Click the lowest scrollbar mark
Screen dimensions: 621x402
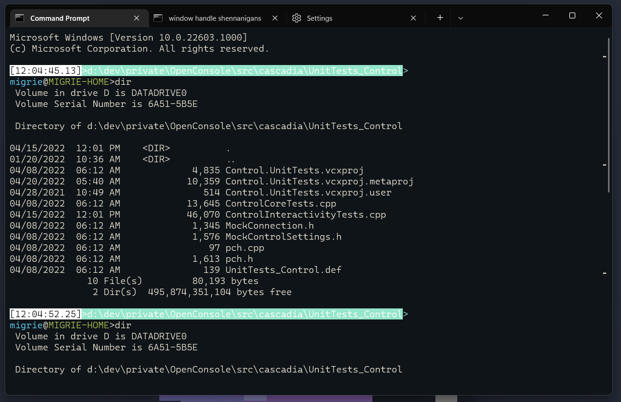(604, 273)
